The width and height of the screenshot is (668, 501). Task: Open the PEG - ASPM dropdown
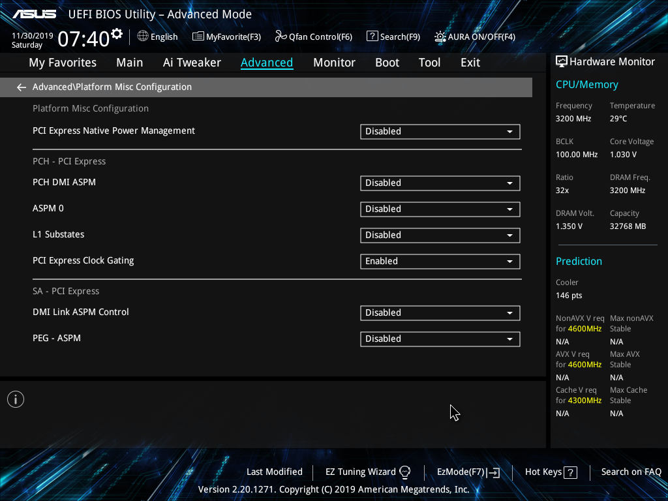coord(440,339)
